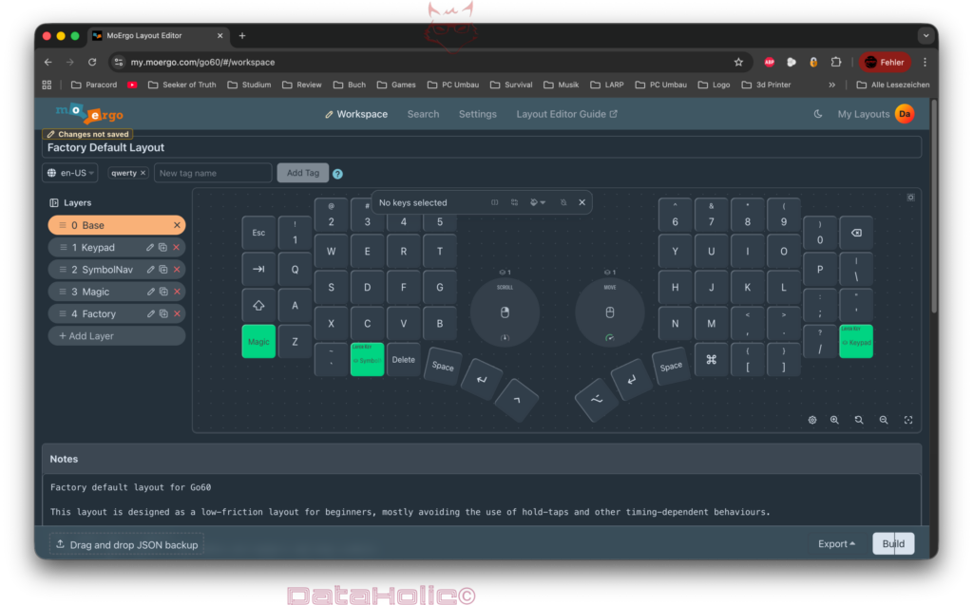Screen dimensions: 973x605
Task: Open the fill color dropdown in selection bar
Action: click(537, 202)
